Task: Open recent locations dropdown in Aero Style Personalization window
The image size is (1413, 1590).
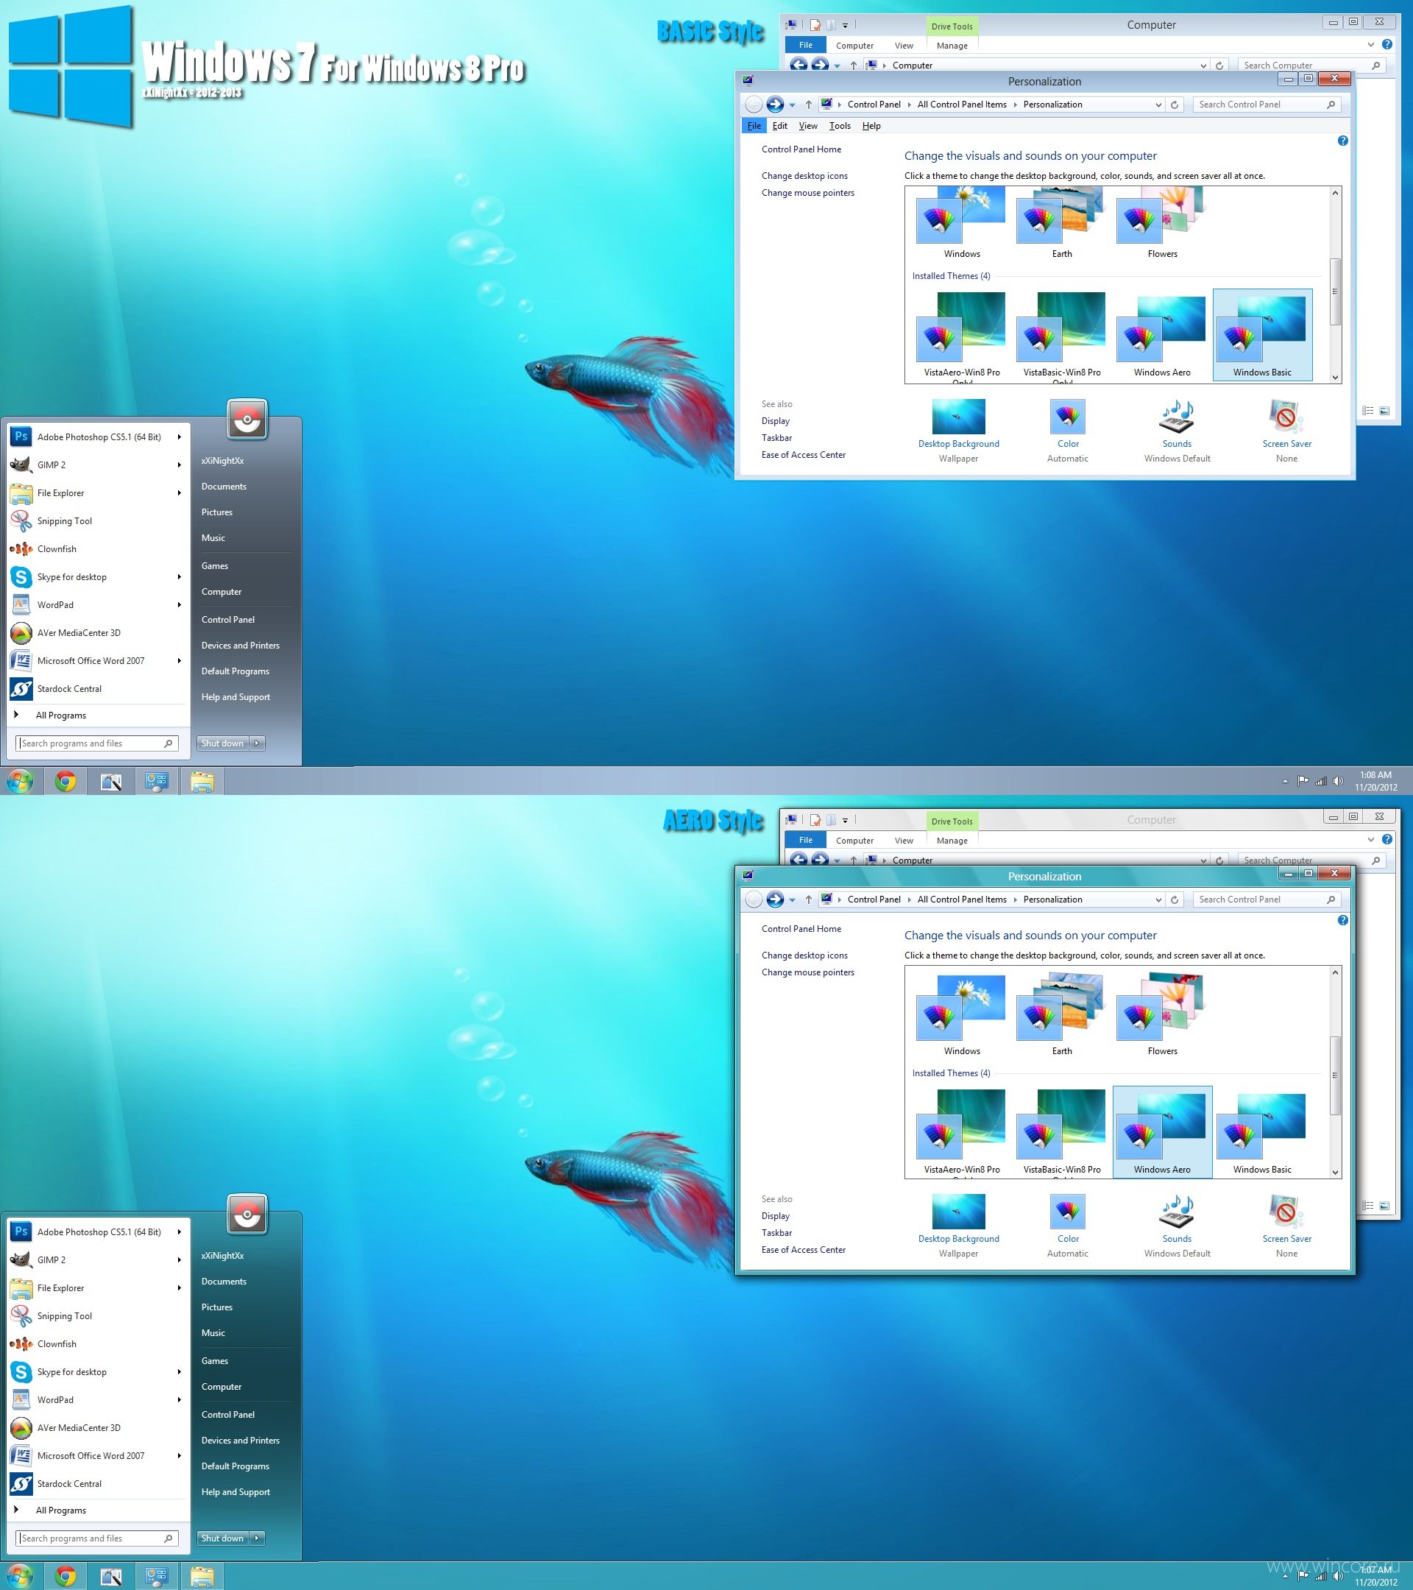Action: point(793,900)
